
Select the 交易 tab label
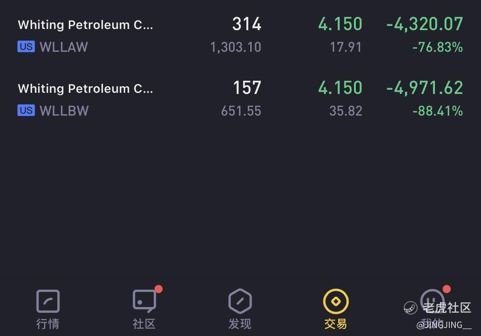[336, 324]
